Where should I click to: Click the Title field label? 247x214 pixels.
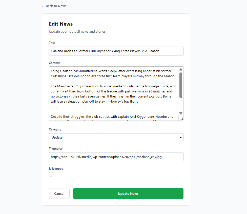52,43
